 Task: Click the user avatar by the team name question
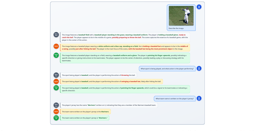(199, 98)
